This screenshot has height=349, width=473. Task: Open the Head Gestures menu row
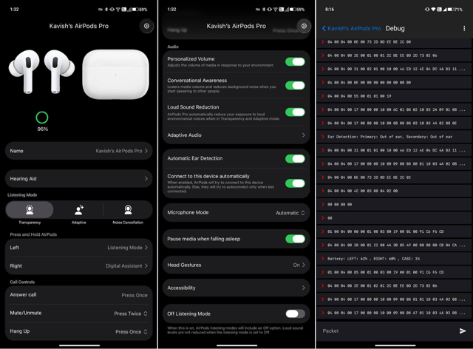pyautogui.click(x=236, y=265)
